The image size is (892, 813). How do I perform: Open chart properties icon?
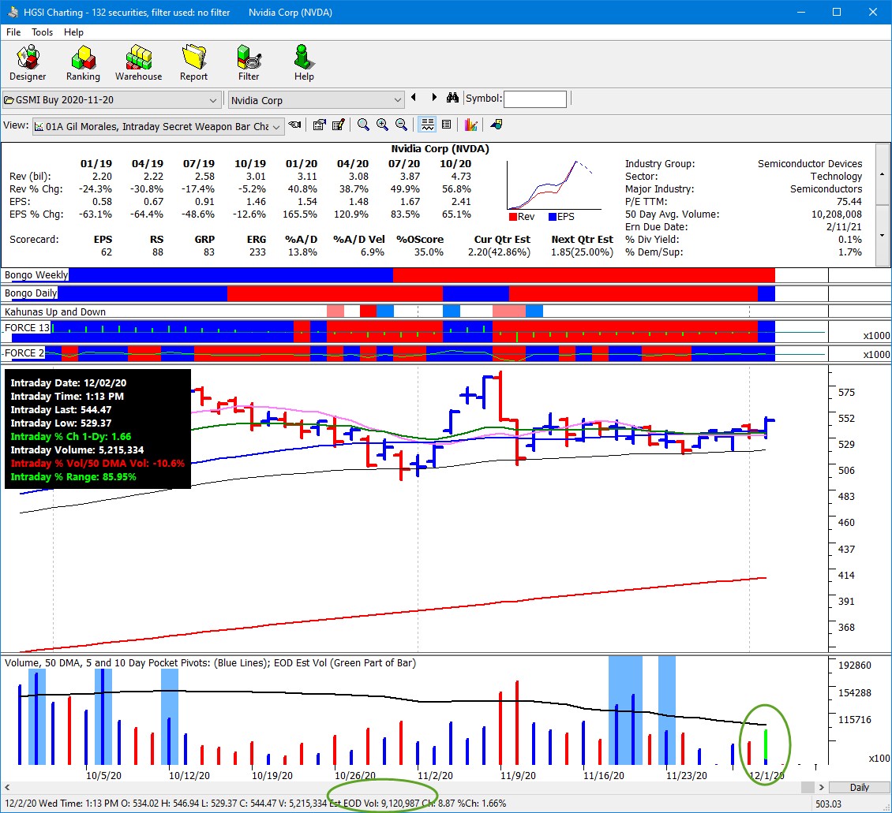click(320, 125)
